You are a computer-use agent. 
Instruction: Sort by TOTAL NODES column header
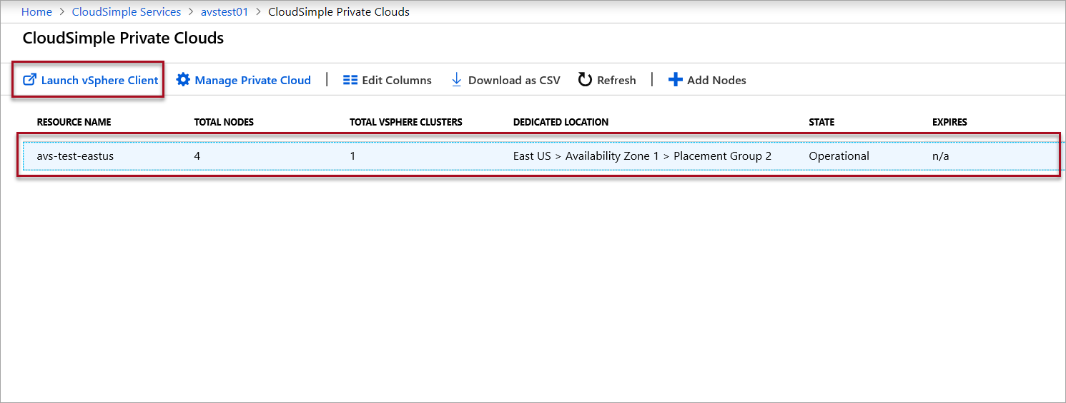pos(224,122)
